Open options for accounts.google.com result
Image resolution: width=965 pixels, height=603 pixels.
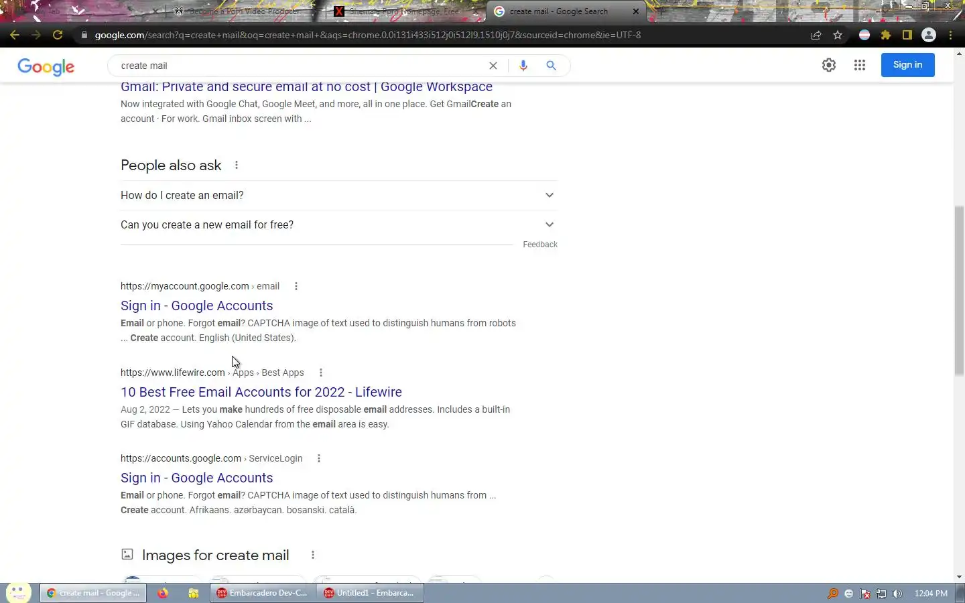[x=319, y=458]
